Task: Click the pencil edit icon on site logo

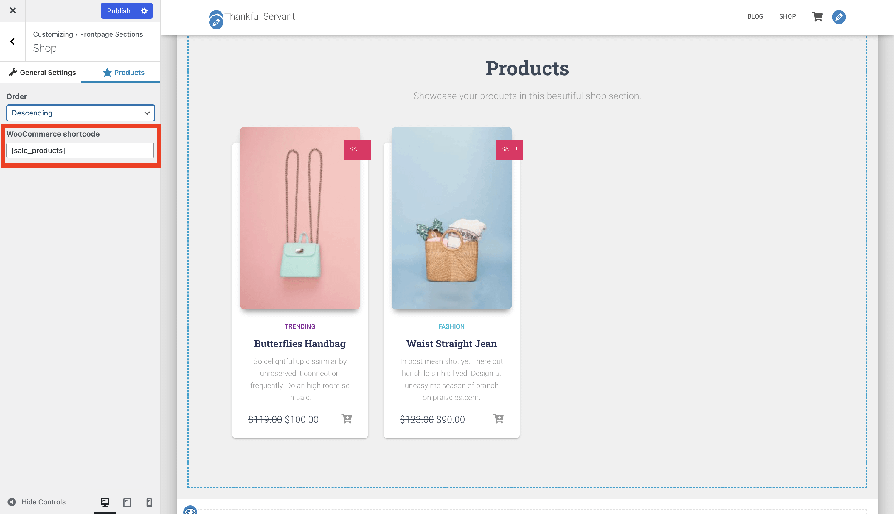Action: click(216, 23)
